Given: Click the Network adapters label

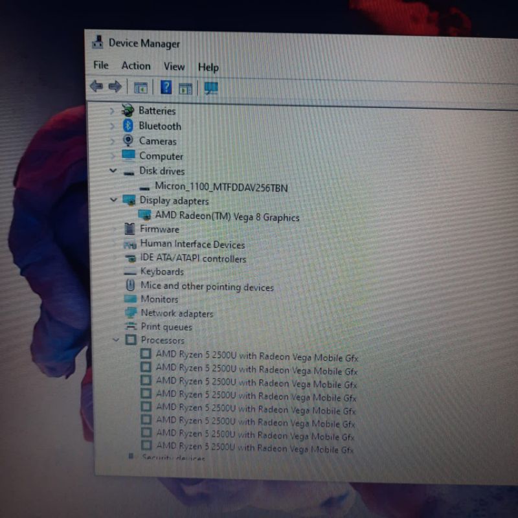Looking at the screenshot, I should (177, 313).
